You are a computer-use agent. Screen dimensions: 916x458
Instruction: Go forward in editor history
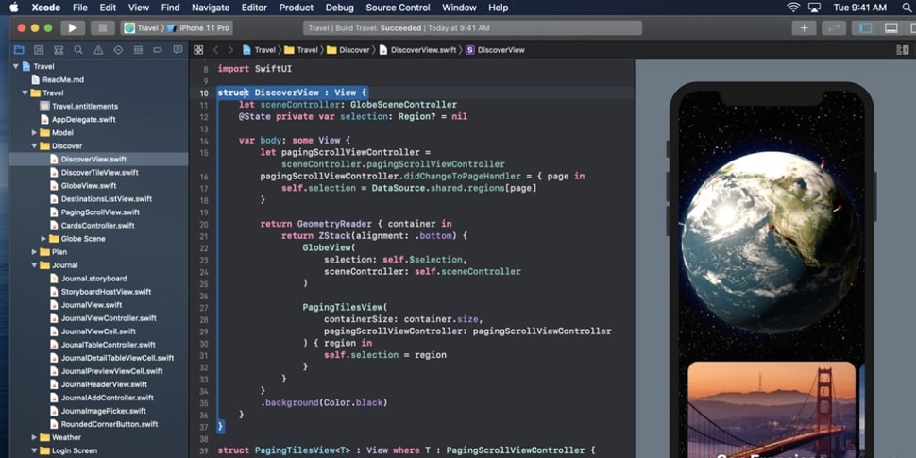click(x=230, y=50)
